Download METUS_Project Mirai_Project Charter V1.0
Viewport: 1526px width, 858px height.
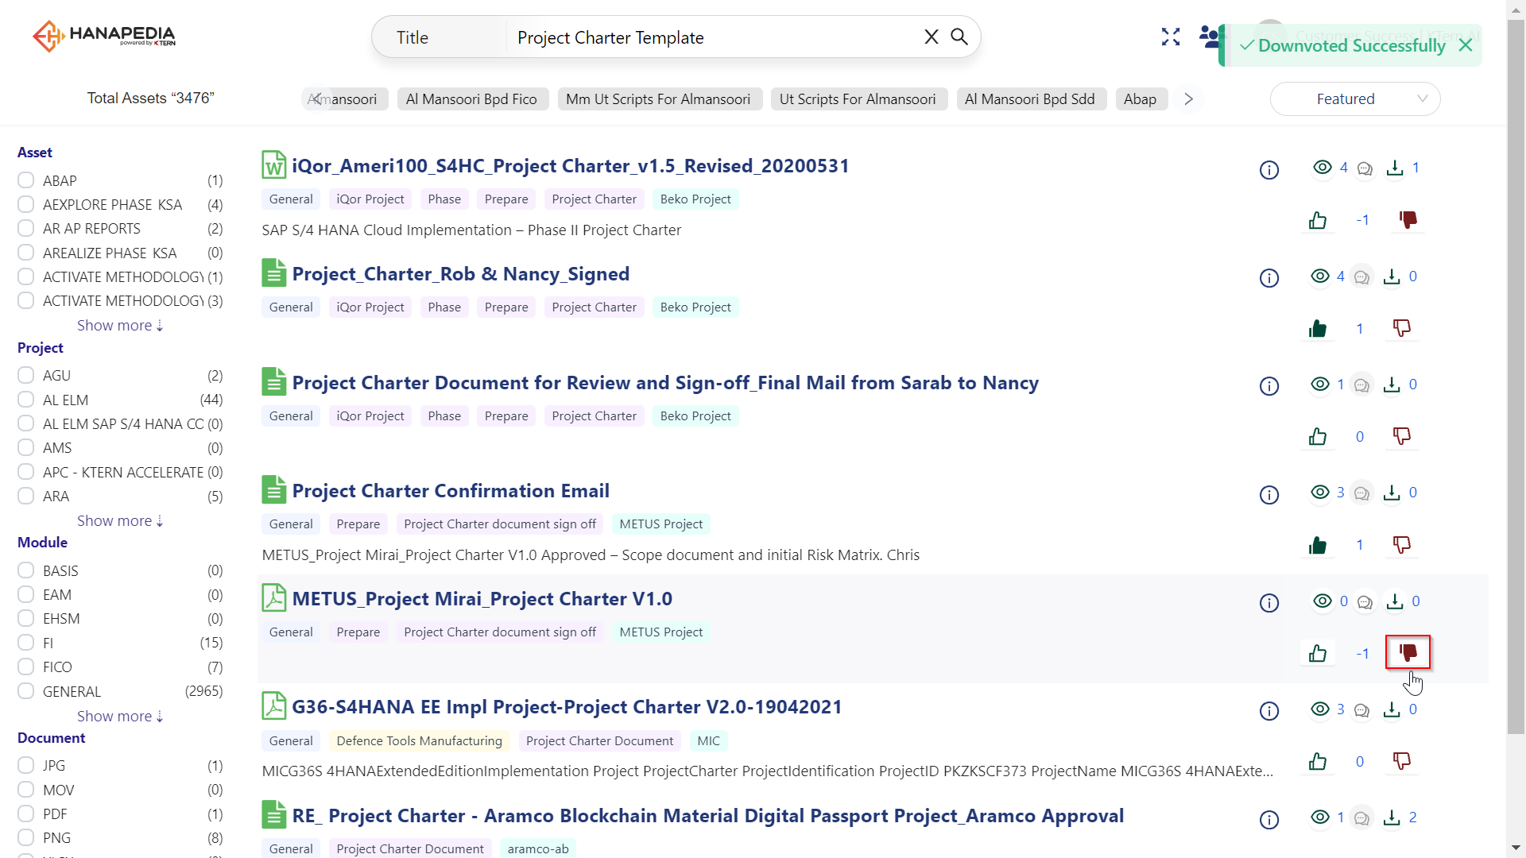(x=1395, y=601)
